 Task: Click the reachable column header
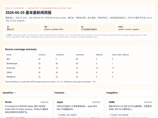click(80, 55)
